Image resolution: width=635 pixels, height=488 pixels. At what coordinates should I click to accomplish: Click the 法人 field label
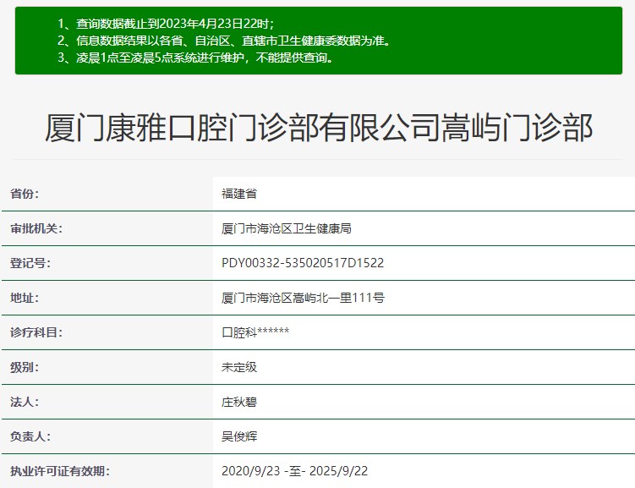(25, 402)
